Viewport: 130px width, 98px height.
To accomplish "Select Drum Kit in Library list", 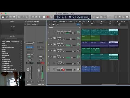I will (5, 45).
